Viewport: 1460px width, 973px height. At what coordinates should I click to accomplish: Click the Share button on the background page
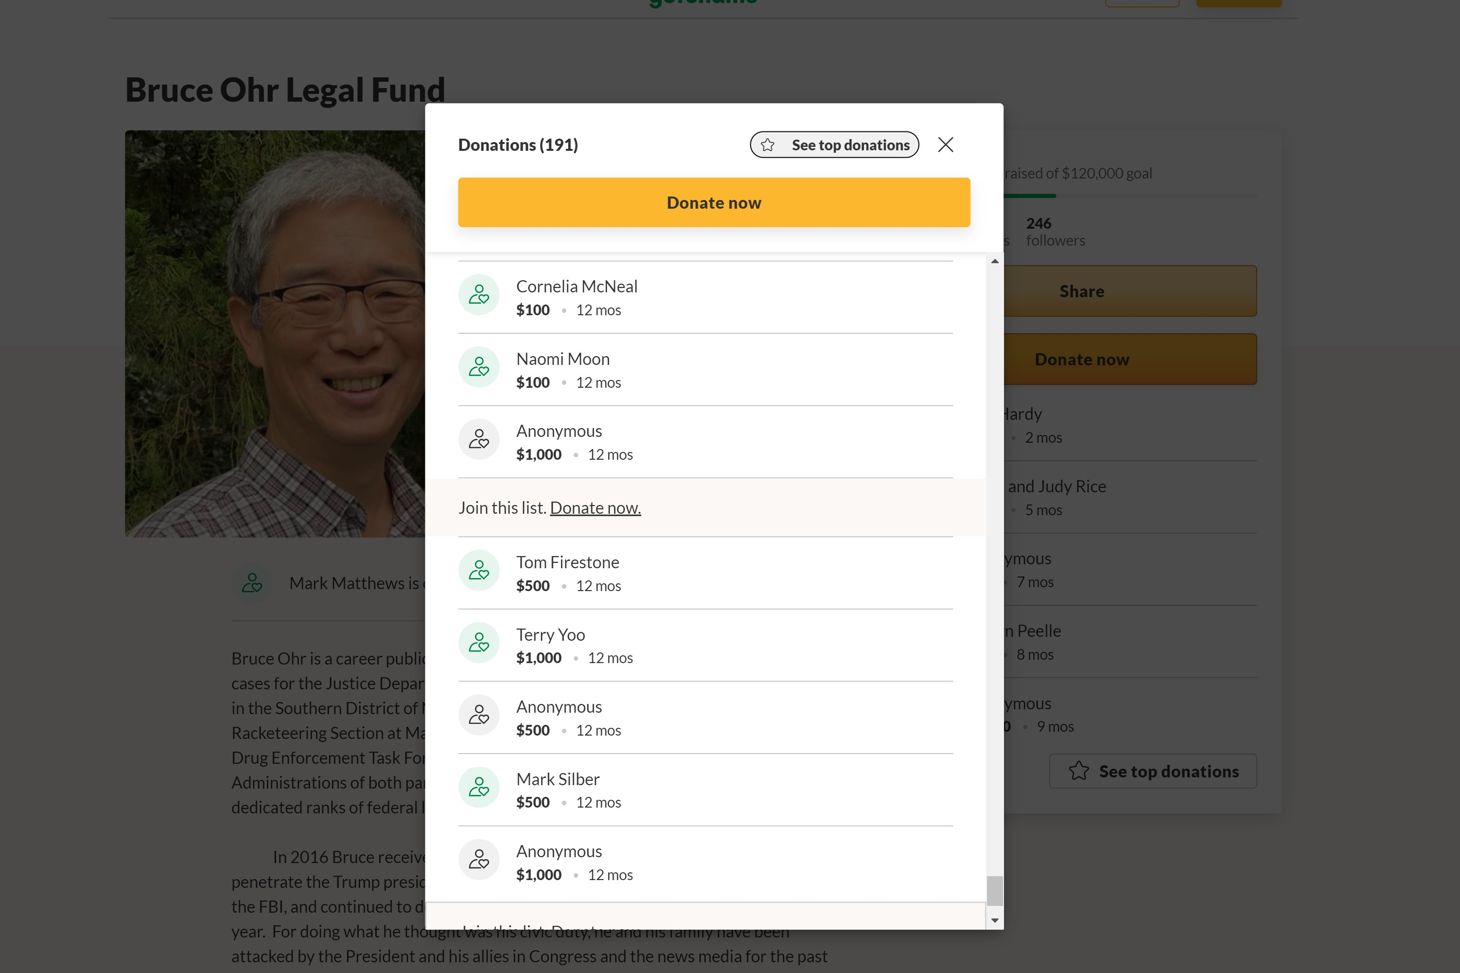pyautogui.click(x=1130, y=291)
